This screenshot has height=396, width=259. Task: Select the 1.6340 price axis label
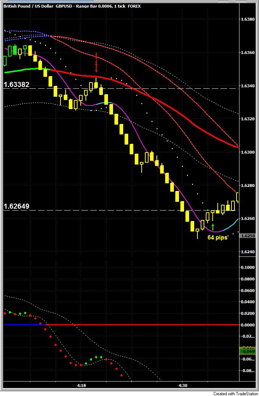click(x=248, y=86)
